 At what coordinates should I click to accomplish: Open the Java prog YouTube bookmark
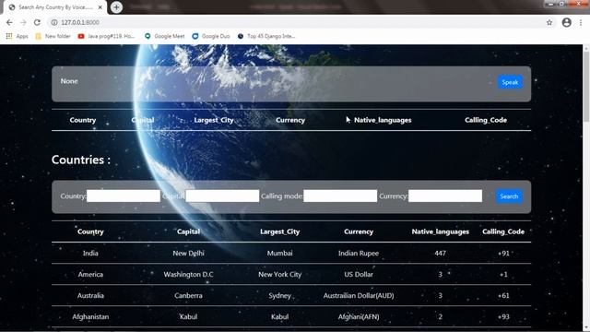pos(106,36)
